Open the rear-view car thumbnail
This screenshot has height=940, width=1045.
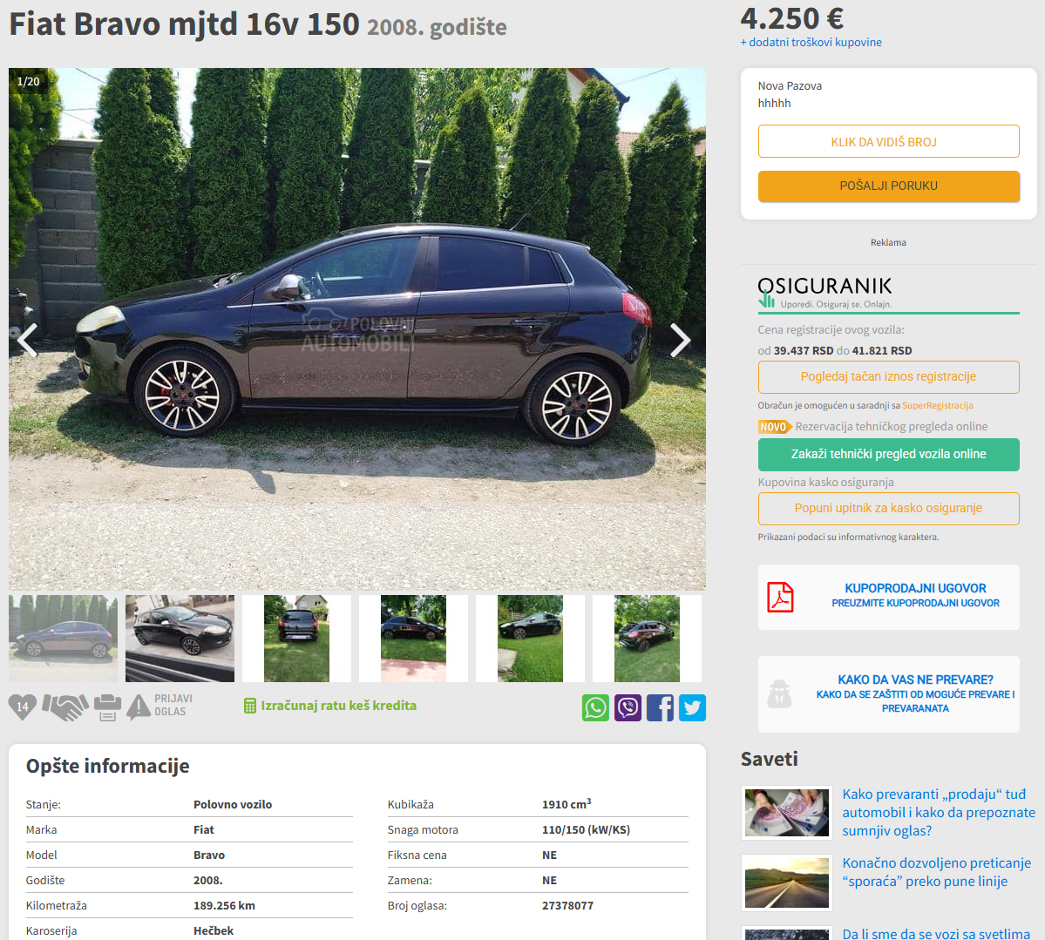click(296, 639)
